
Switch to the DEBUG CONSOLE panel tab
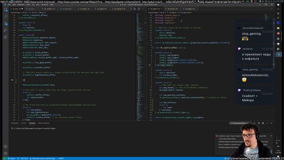pyautogui.click(x=43, y=123)
